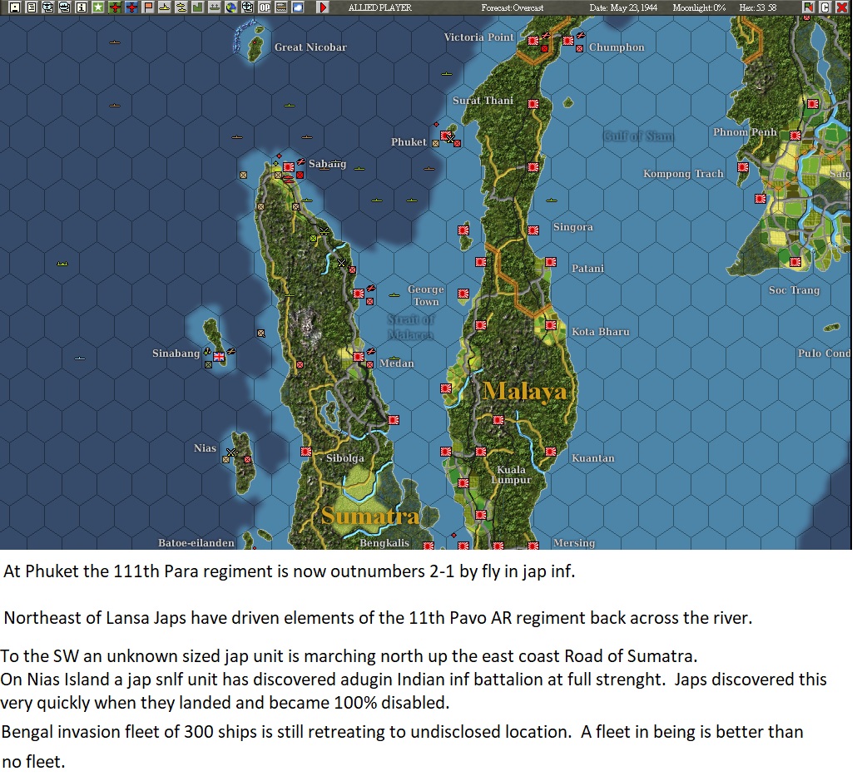The width and height of the screenshot is (857, 776).
Task: Click the crosshair target toolbar icon
Action: [248, 7]
